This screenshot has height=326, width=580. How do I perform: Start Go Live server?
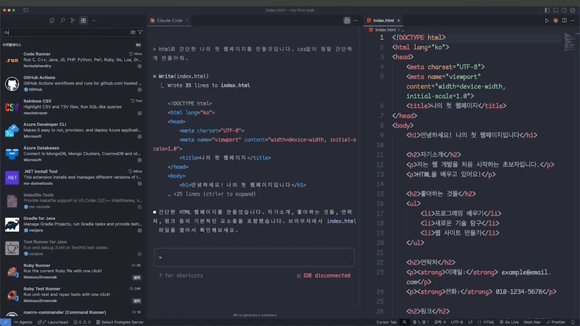509,322
